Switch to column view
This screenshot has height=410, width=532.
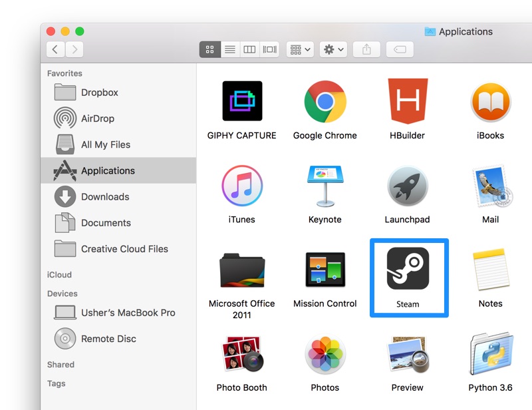250,50
